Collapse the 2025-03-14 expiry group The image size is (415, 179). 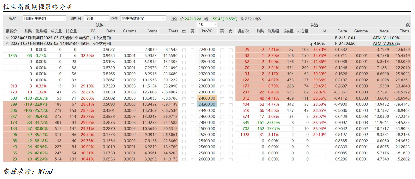(x=7, y=44)
